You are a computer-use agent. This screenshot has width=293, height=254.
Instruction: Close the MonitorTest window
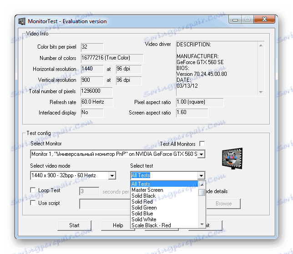click(x=264, y=19)
